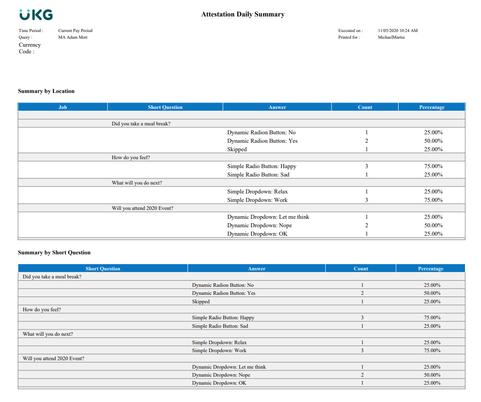This screenshot has height=402, width=481.
Task: Select the Attestation Daily Summary report title
Action: tap(243, 14)
